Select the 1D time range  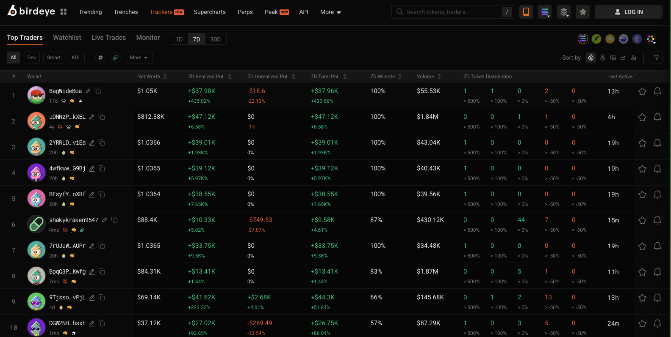[179, 39]
